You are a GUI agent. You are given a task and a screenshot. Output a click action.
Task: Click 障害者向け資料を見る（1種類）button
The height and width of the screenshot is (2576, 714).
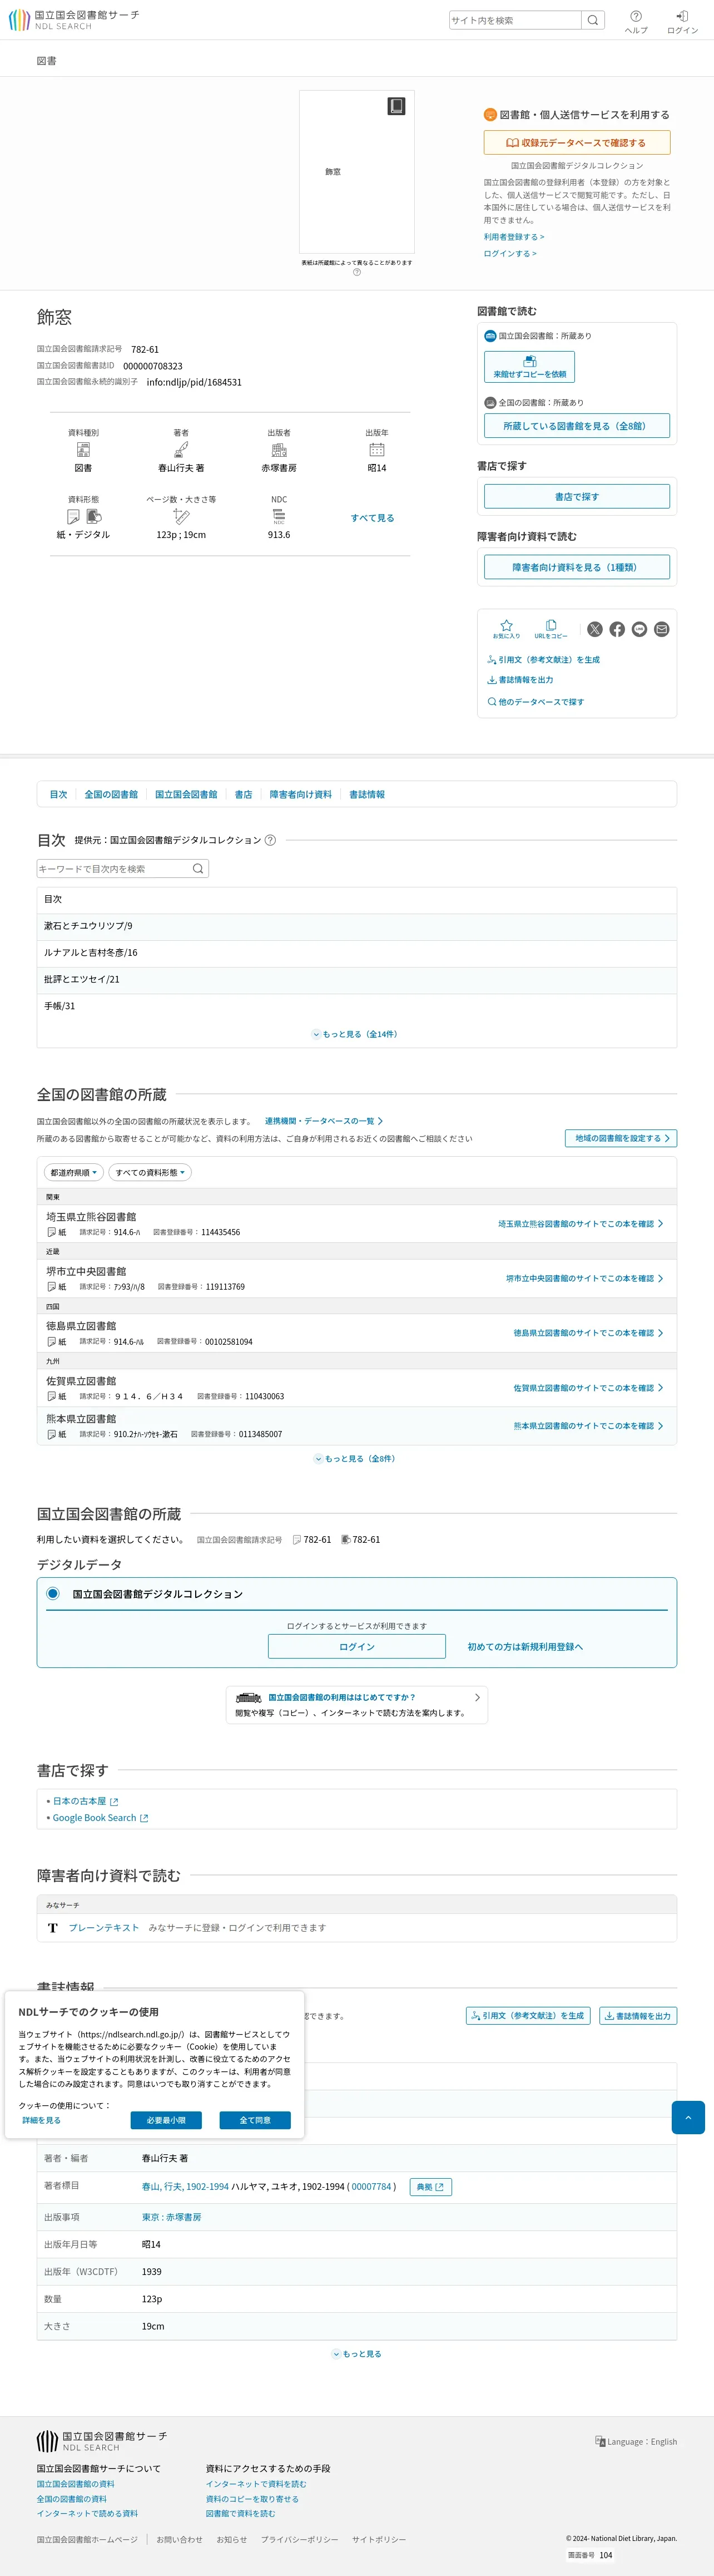coord(577,567)
